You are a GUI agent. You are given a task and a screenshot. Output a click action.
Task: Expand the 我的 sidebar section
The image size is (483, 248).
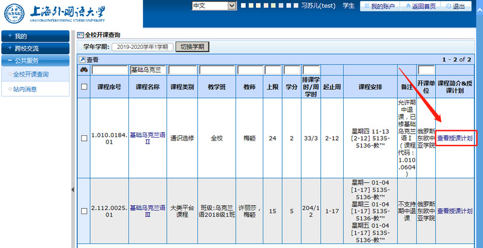(35, 36)
